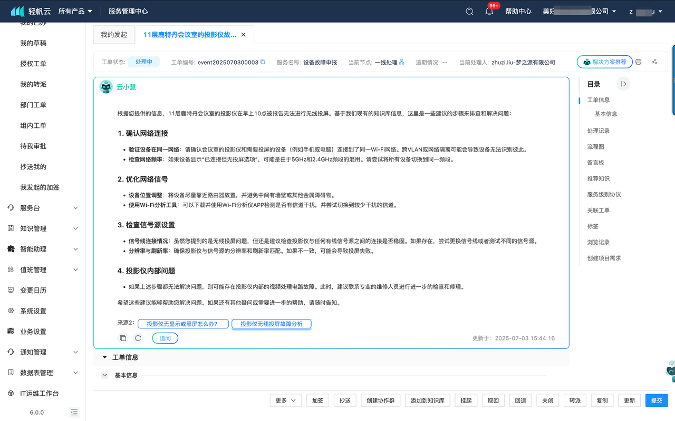Select 部门工单 in the sidebar

click(x=33, y=105)
